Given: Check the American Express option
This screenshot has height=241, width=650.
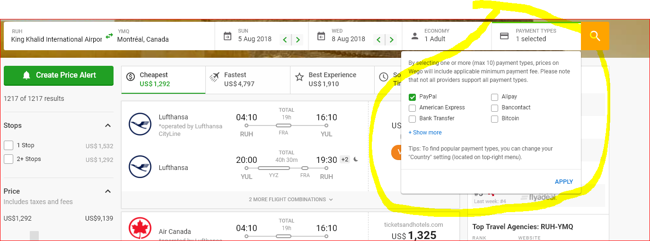Looking at the screenshot, I should pos(413,108).
